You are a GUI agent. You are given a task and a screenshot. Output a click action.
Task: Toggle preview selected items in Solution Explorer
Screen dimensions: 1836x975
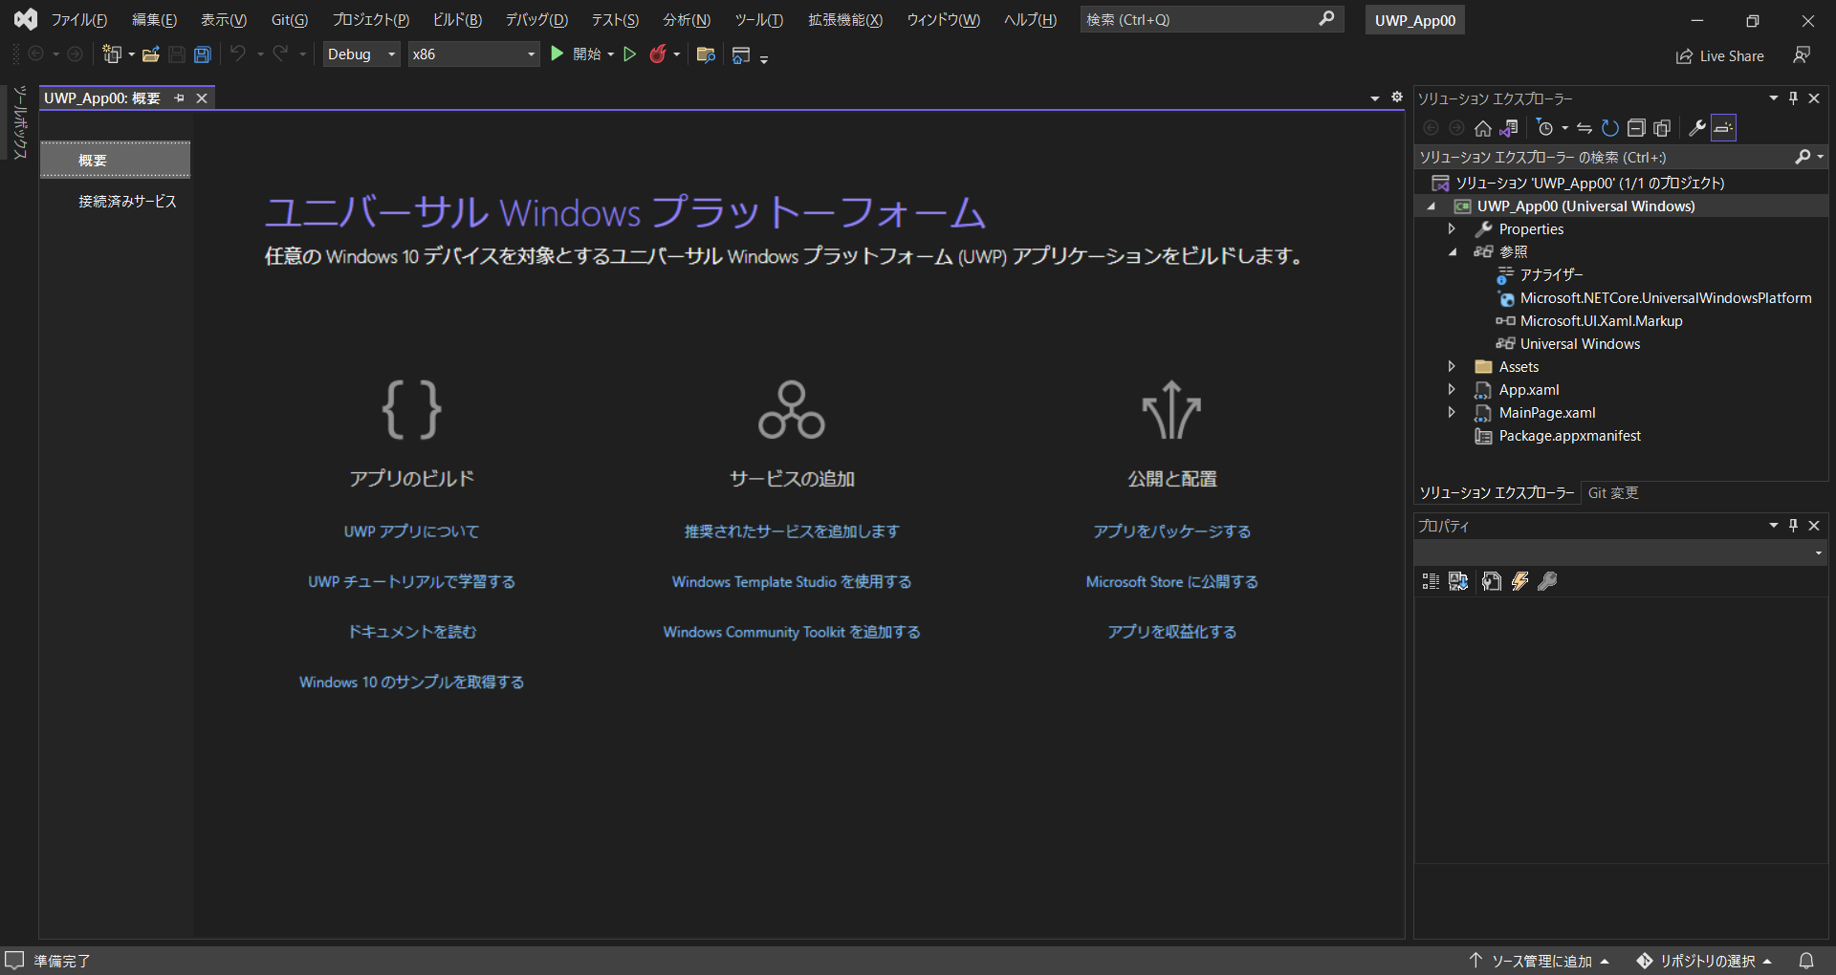[1663, 128]
